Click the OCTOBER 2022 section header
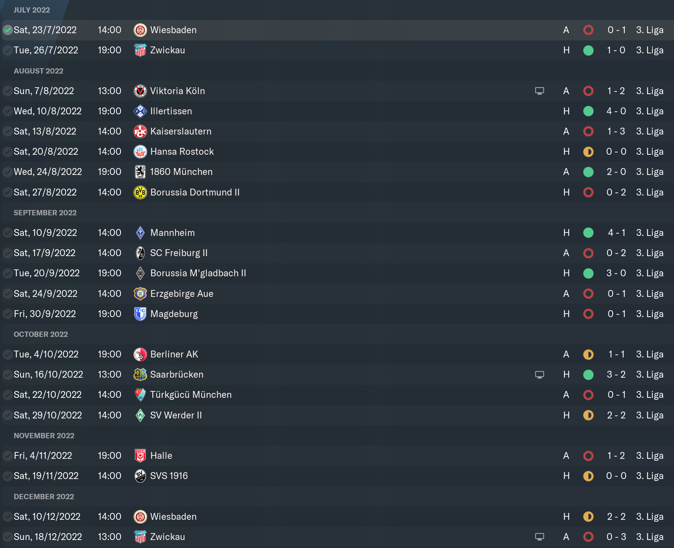Image resolution: width=674 pixels, height=548 pixels. point(41,334)
